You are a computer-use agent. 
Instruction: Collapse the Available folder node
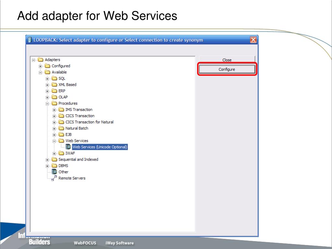click(40, 72)
